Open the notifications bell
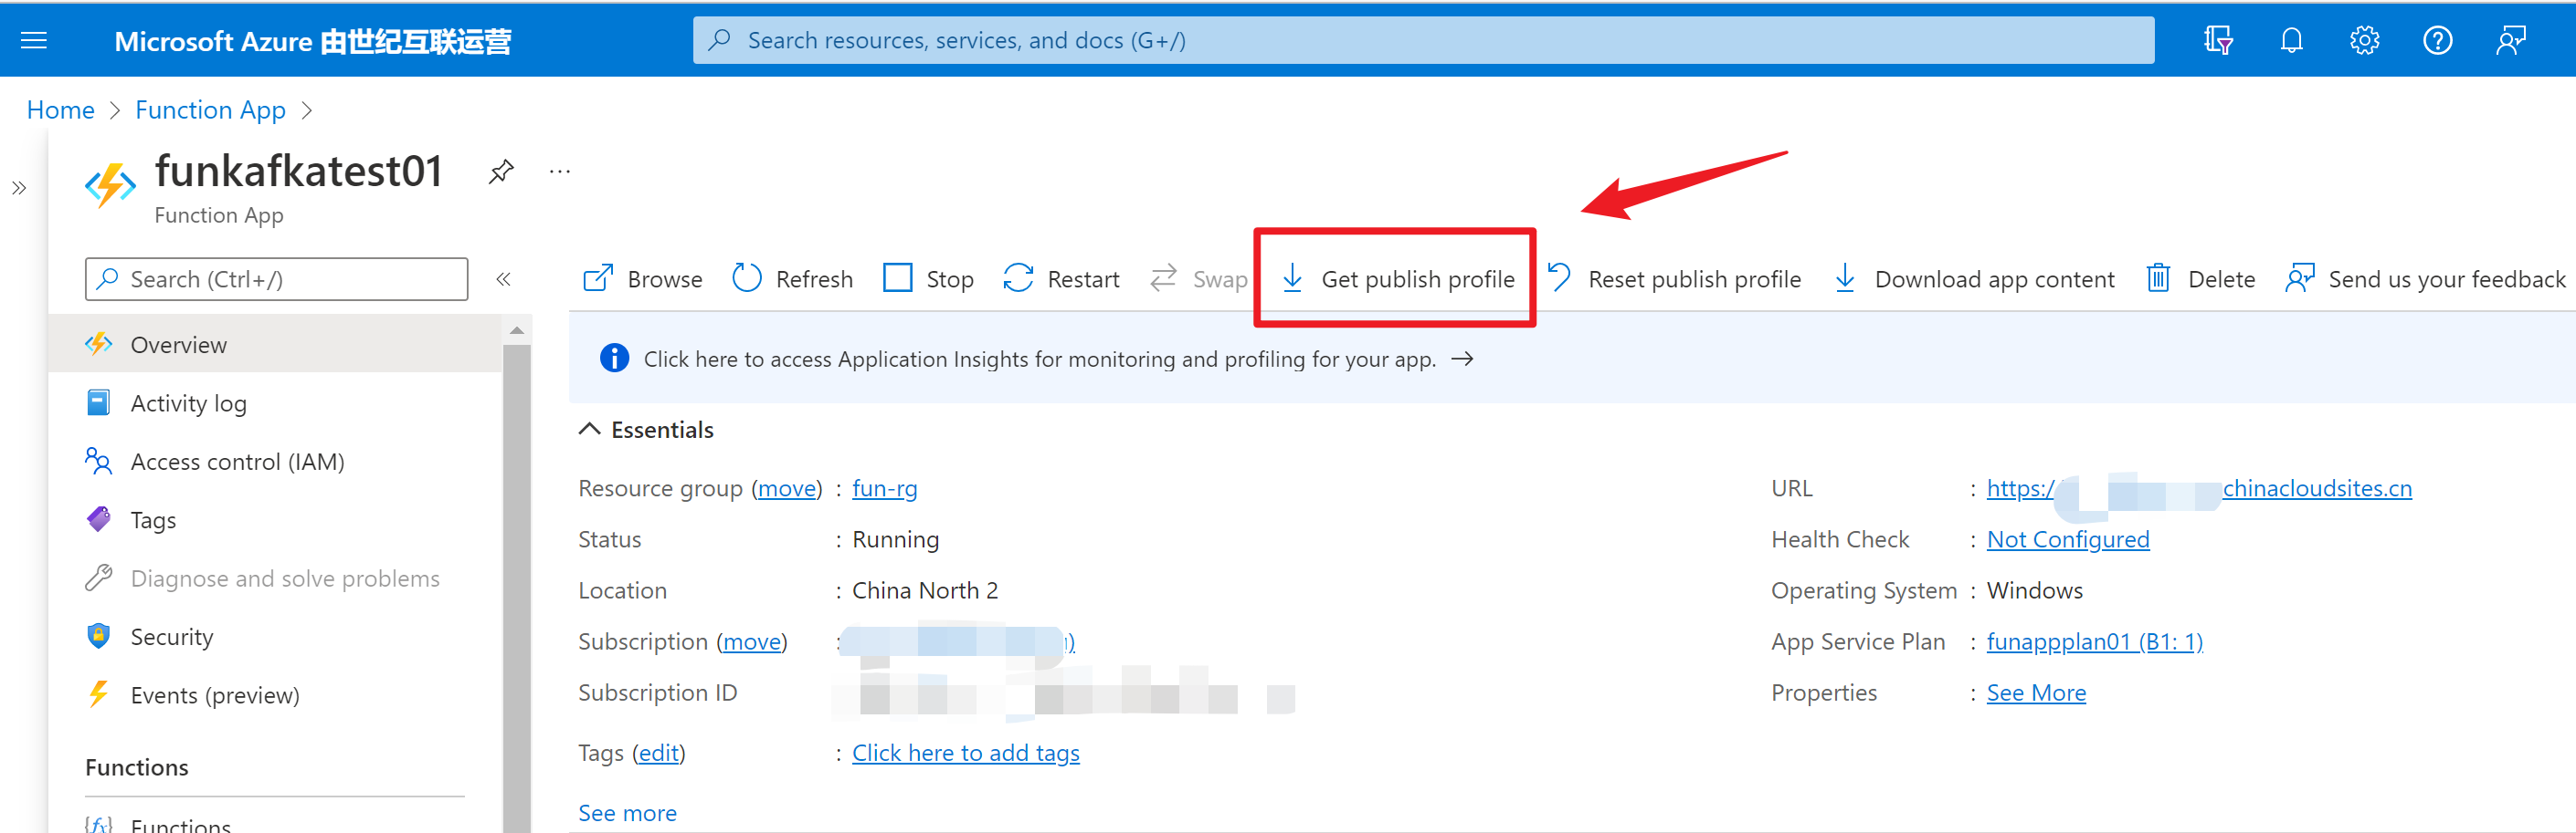 (x=2291, y=40)
